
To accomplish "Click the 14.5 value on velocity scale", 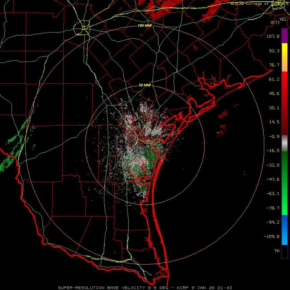I will [x=274, y=122].
